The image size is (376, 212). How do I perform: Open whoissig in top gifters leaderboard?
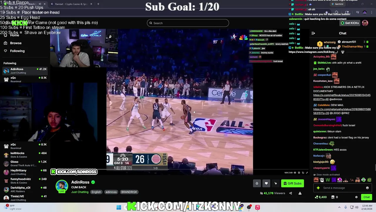tap(329, 42)
